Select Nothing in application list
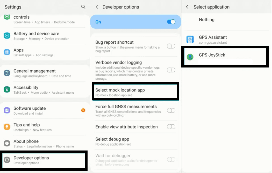 coord(206,20)
